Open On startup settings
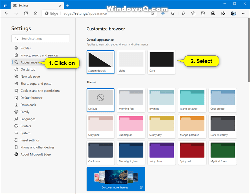 click(28, 69)
